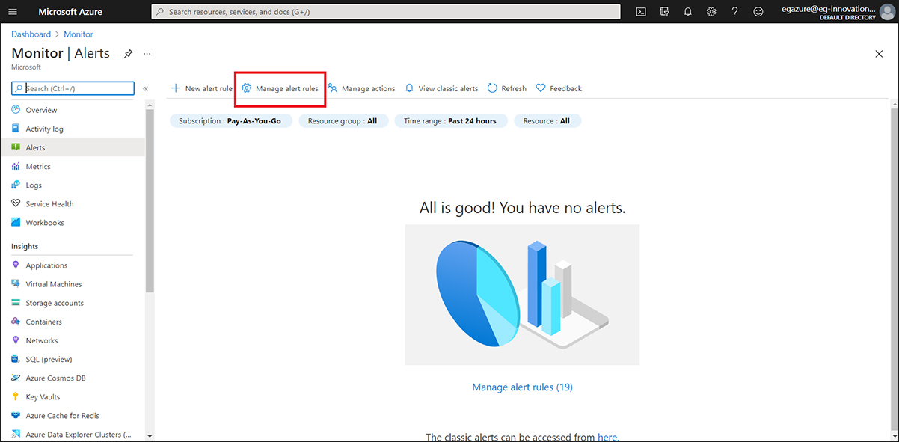Open the Resource : All filter pill
Viewport: 899px width, 442px height.
pos(547,120)
